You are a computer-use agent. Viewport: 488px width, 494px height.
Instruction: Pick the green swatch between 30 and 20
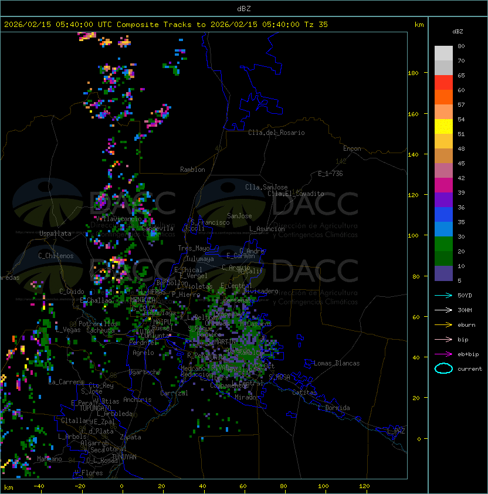(443, 244)
